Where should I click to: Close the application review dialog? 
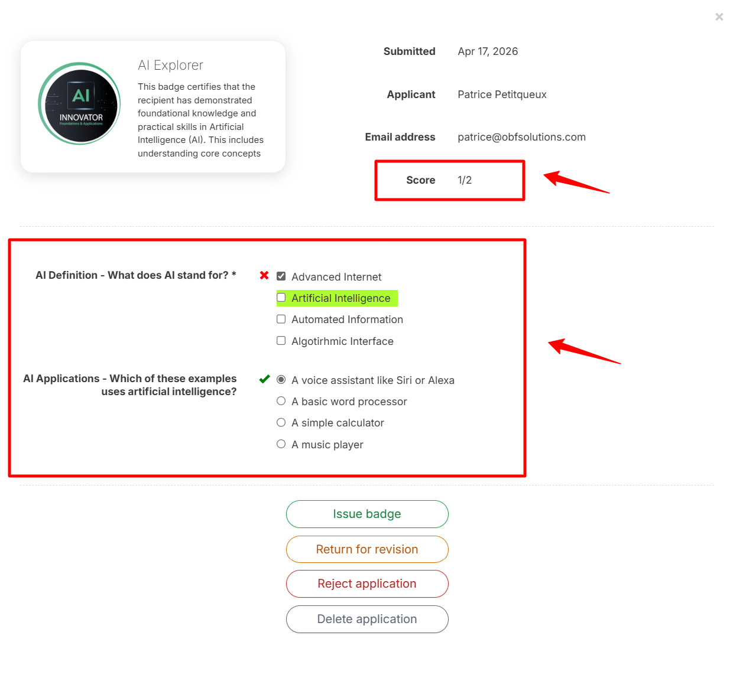[719, 17]
